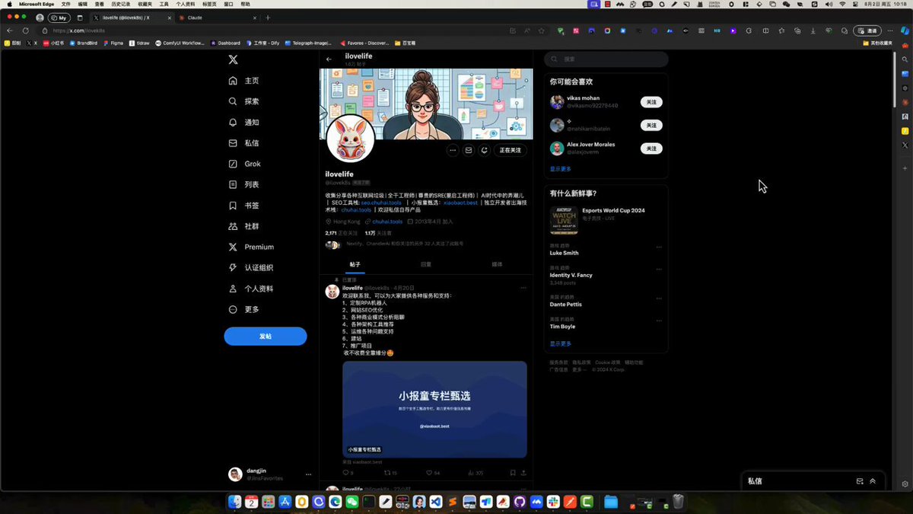Click Tim Boyle trending topic
Screen dimensions: 913x514
tap(563, 327)
